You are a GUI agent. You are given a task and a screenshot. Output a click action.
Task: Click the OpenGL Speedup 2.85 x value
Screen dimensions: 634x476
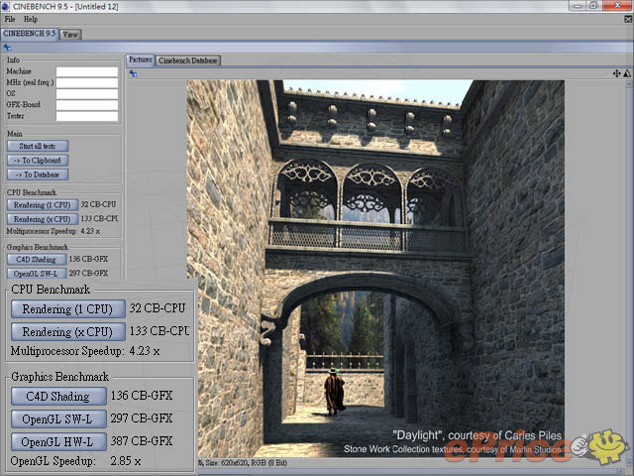tap(126, 461)
